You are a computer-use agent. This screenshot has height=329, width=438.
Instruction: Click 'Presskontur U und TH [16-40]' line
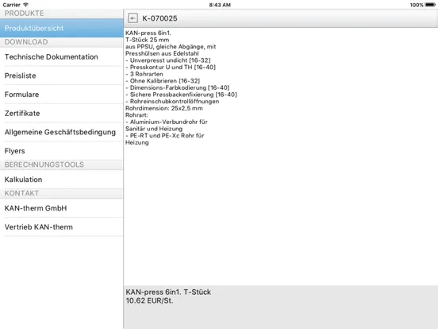[171, 67]
